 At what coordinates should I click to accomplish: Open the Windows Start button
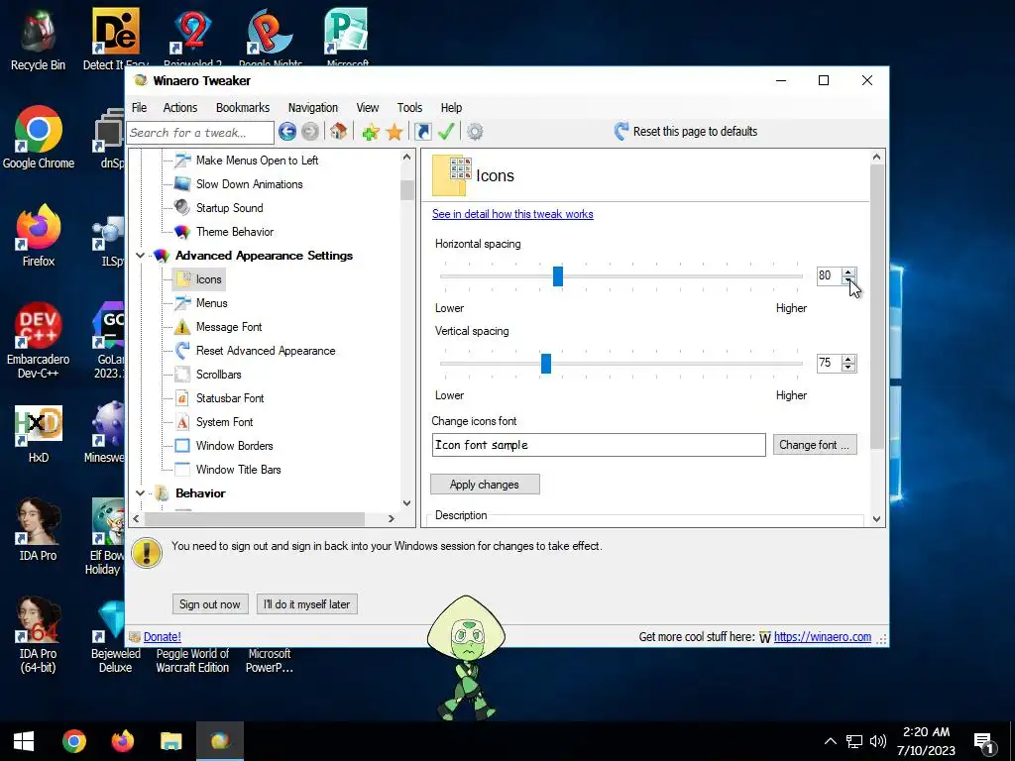pyautogui.click(x=24, y=741)
